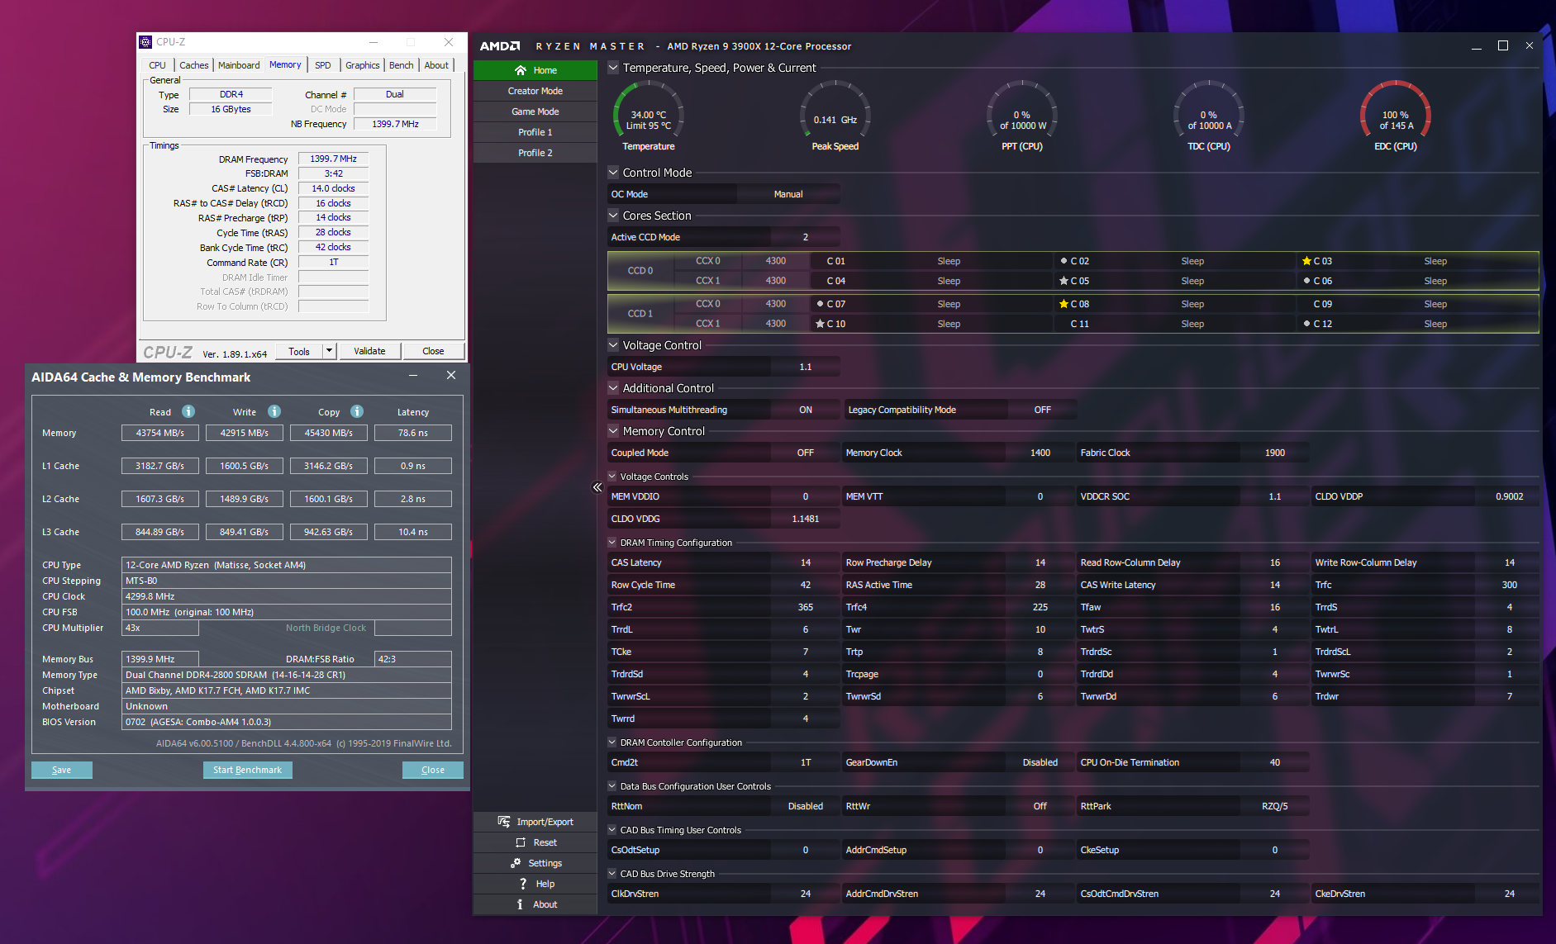Collapse the DRAM Timing Configuration section
This screenshot has width=1556, height=944.
612,543
